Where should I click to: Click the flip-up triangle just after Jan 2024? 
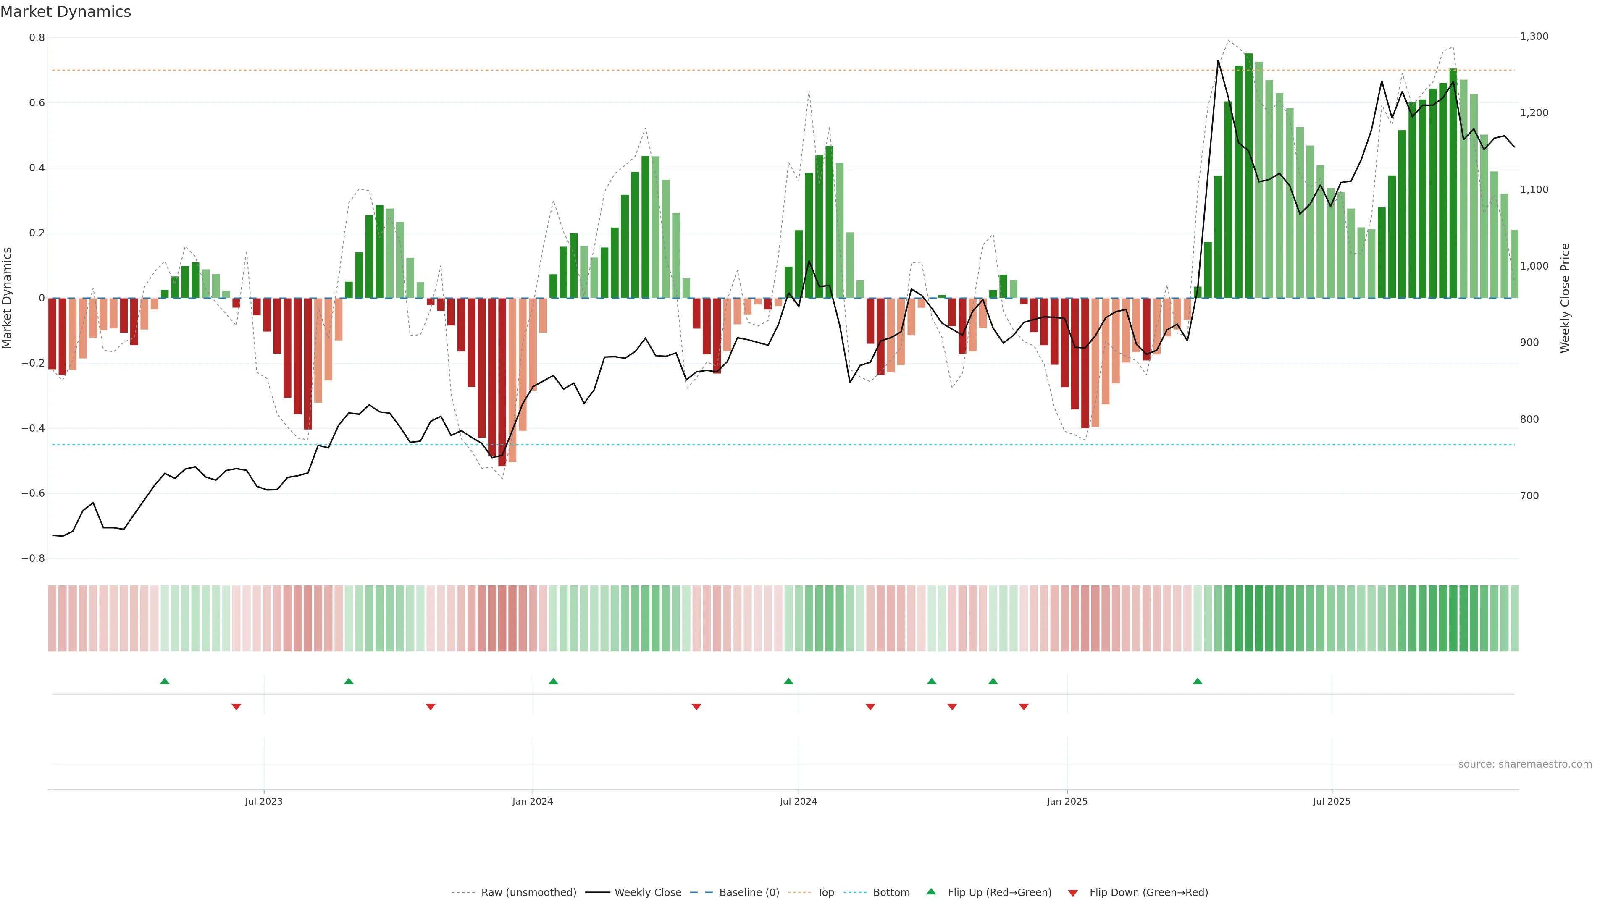(x=553, y=681)
